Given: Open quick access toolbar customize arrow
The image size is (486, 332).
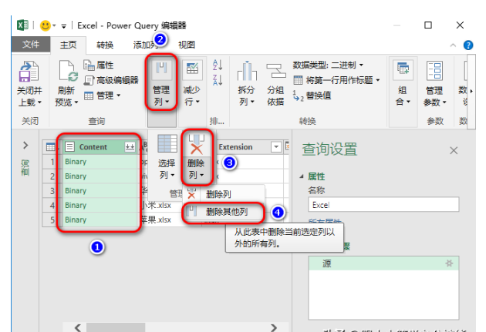Looking at the screenshot, I should point(63,26).
